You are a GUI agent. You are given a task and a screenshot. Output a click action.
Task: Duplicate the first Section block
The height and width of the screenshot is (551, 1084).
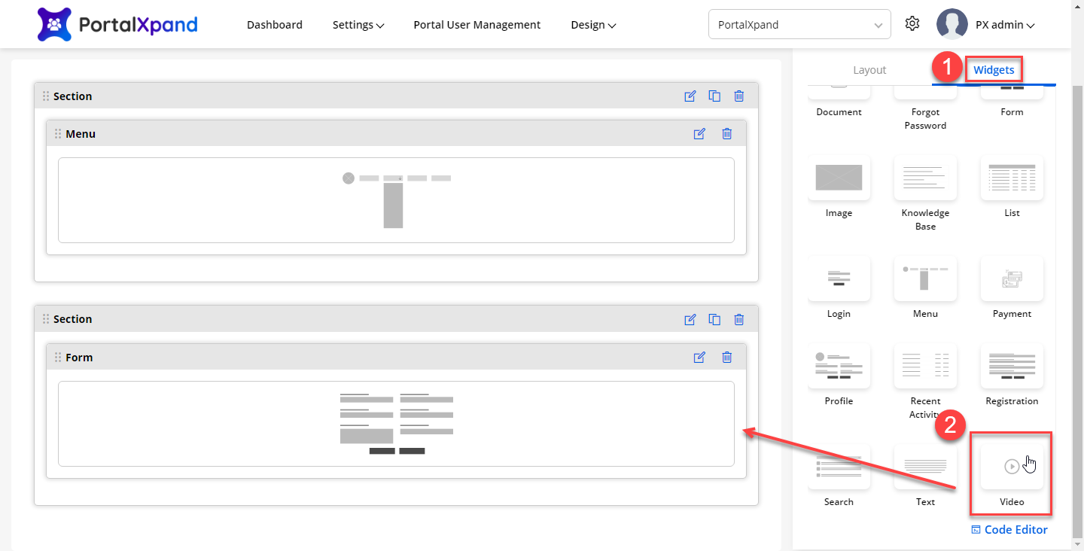[x=714, y=96]
